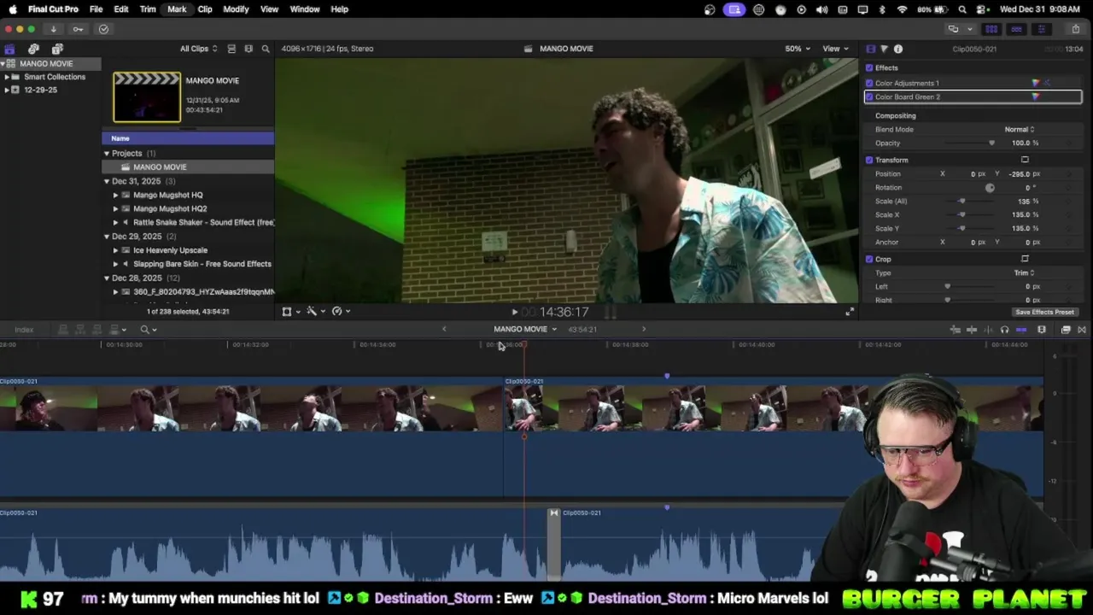The image size is (1093, 615).
Task: Click the Import Media arrow button
Action: point(53,29)
